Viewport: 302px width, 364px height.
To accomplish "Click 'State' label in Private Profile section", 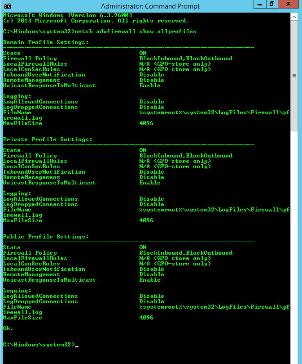I will point(12,150).
